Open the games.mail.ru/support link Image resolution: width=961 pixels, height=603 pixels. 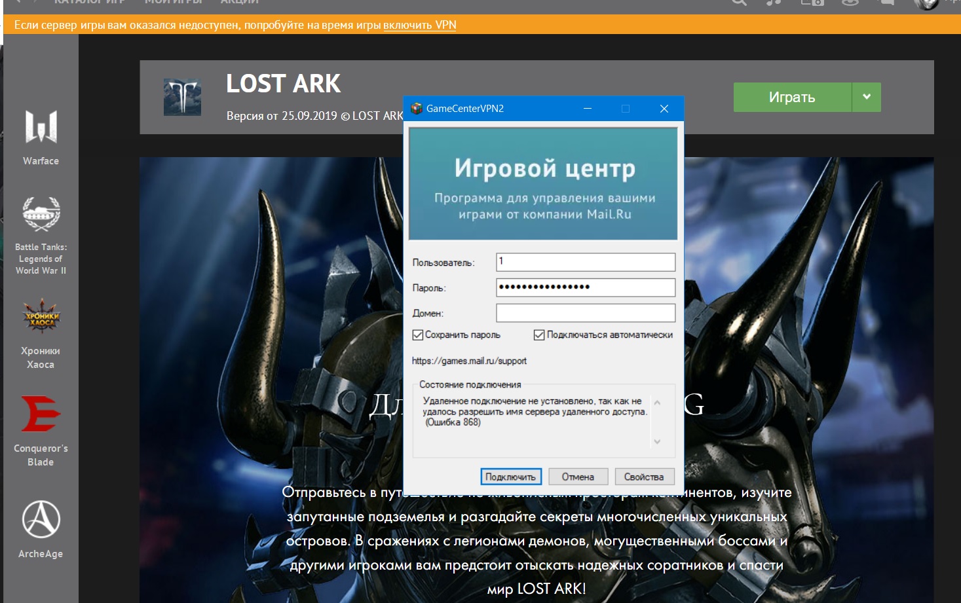pyautogui.click(x=469, y=361)
